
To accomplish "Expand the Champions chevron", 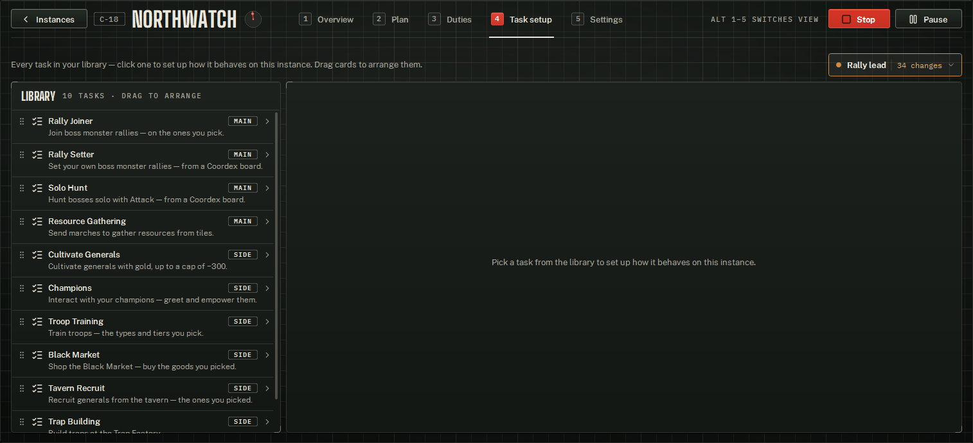I will (x=267, y=288).
